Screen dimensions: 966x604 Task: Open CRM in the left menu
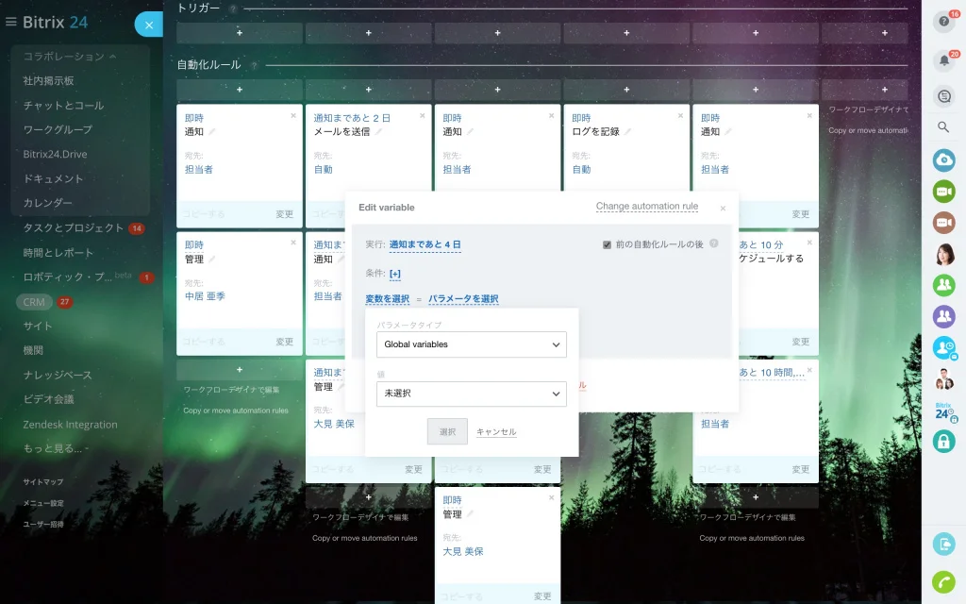tap(34, 302)
